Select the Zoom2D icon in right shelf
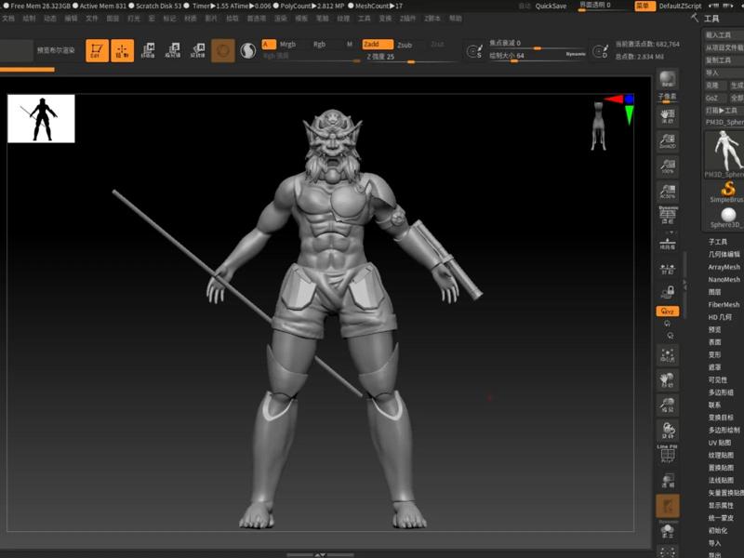Viewport: 744px width, 558px height. 667,139
